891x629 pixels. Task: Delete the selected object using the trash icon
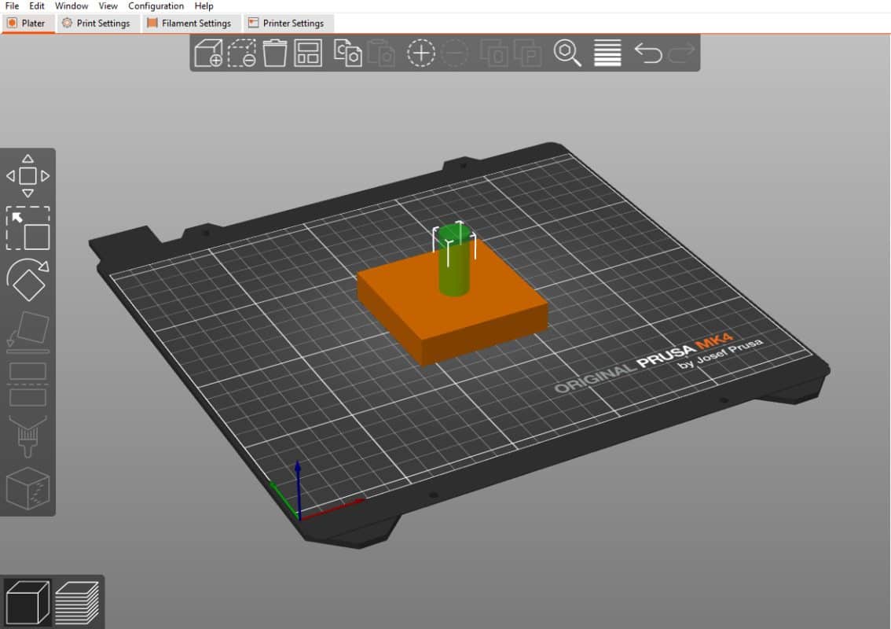pos(274,53)
